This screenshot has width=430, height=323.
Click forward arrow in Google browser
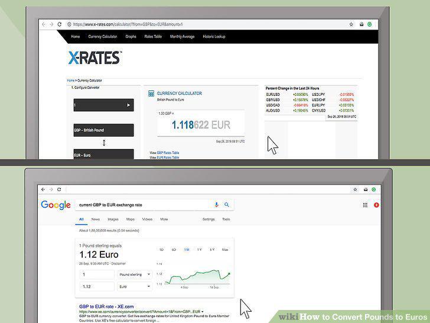pos(51,189)
